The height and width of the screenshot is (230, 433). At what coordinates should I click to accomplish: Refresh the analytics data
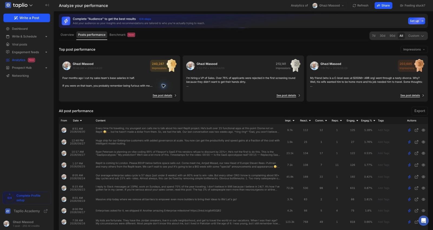coord(360,5)
